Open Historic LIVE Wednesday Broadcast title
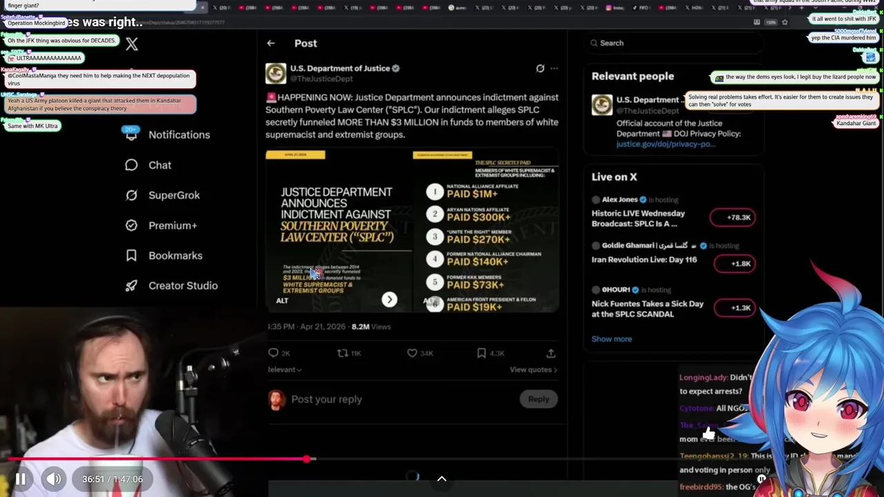The width and height of the screenshot is (884, 497). click(638, 218)
